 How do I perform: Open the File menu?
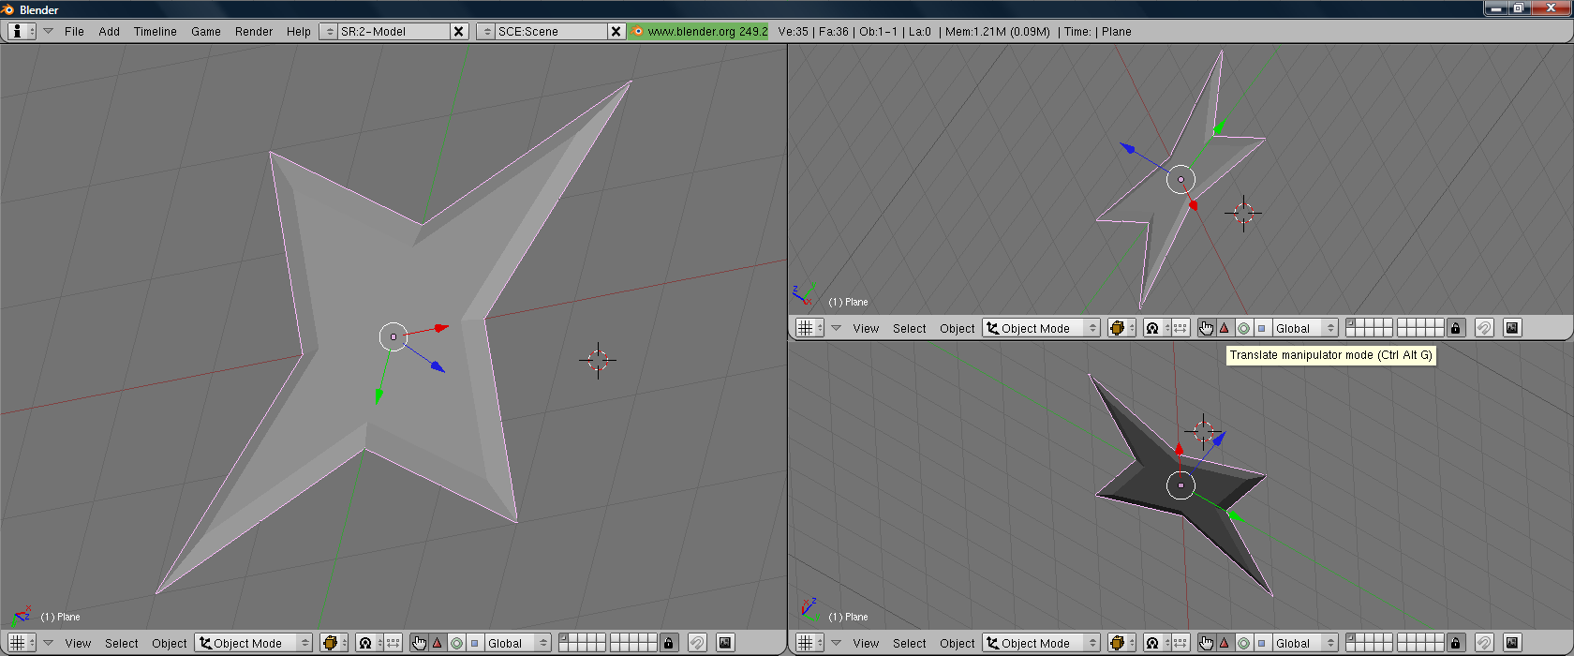[74, 31]
